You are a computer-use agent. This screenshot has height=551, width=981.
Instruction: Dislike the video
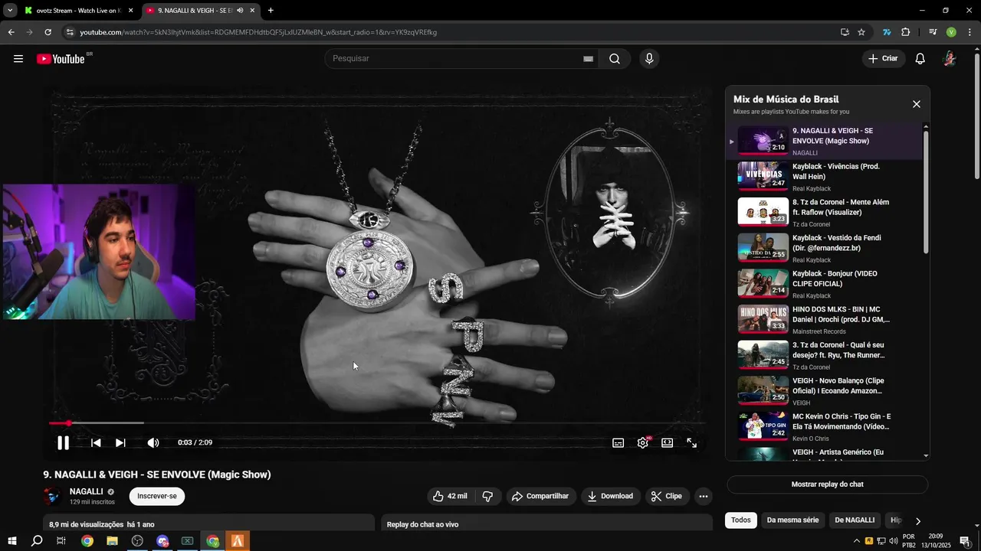[487, 496]
